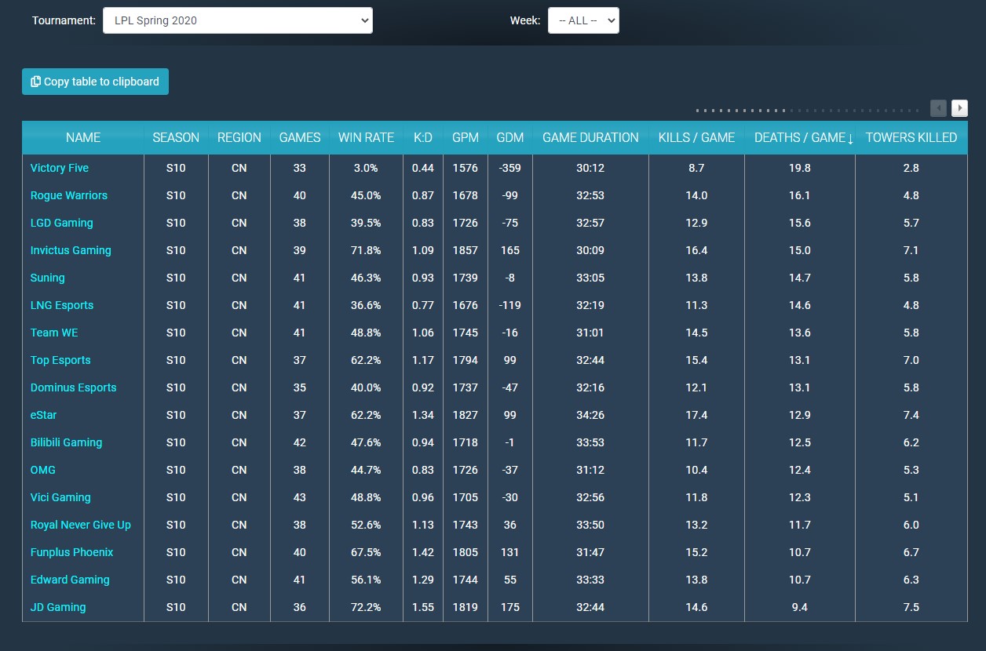The image size is (986, 651).
Task: Click Copy table to clipboard button
Action: click(95, 82)
